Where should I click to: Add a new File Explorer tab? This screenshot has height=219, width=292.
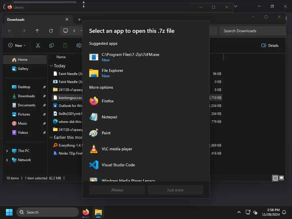coord(79,20)
